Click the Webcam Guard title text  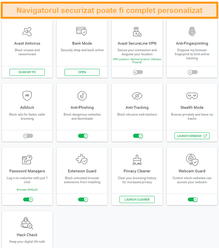[192, 171]
